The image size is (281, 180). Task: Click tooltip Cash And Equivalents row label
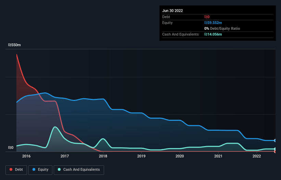(x=180, y=34)
